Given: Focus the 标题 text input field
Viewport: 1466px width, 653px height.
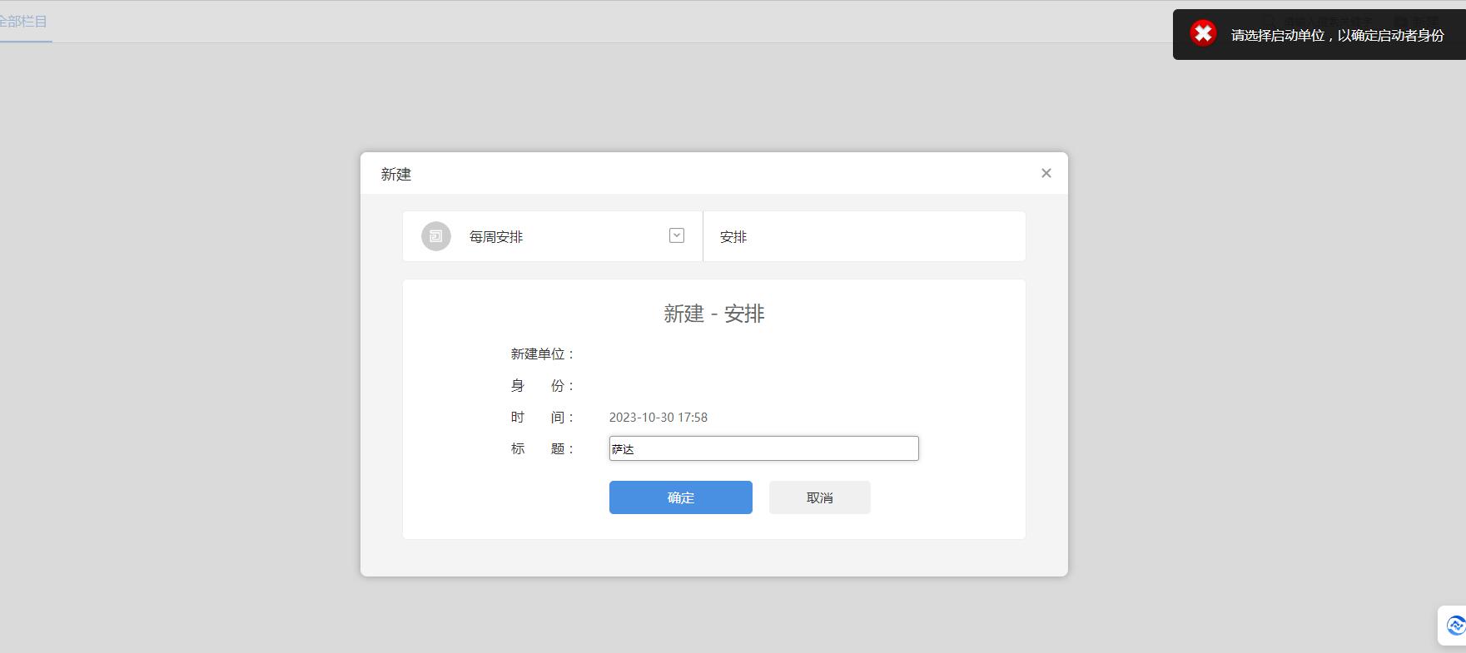Looking at the screenshot, I should tap(763, 448).
